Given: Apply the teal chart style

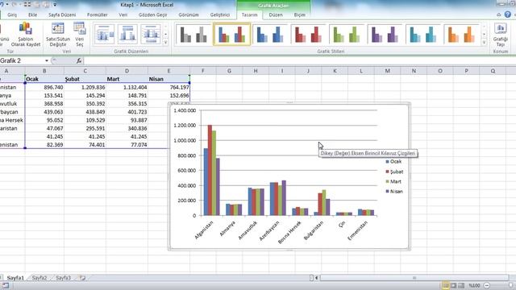Looking at the screenshot, I should point(422,34).
